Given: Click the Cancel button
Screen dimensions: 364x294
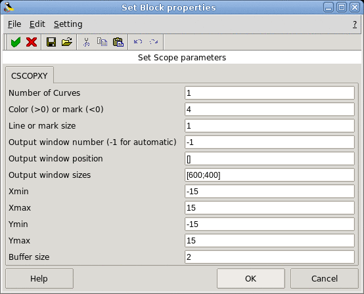Looking at the screenshot, I should (x=325, y=278).
